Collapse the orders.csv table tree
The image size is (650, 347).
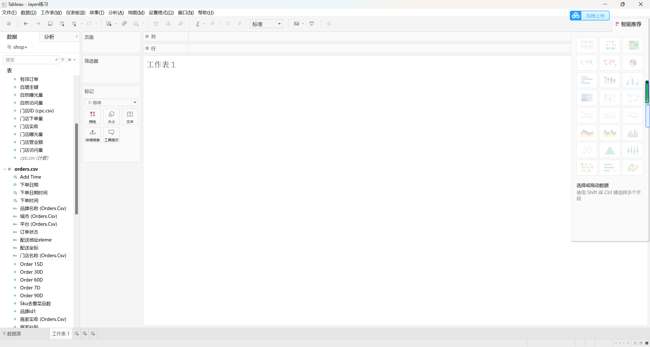tap(5, 169)
